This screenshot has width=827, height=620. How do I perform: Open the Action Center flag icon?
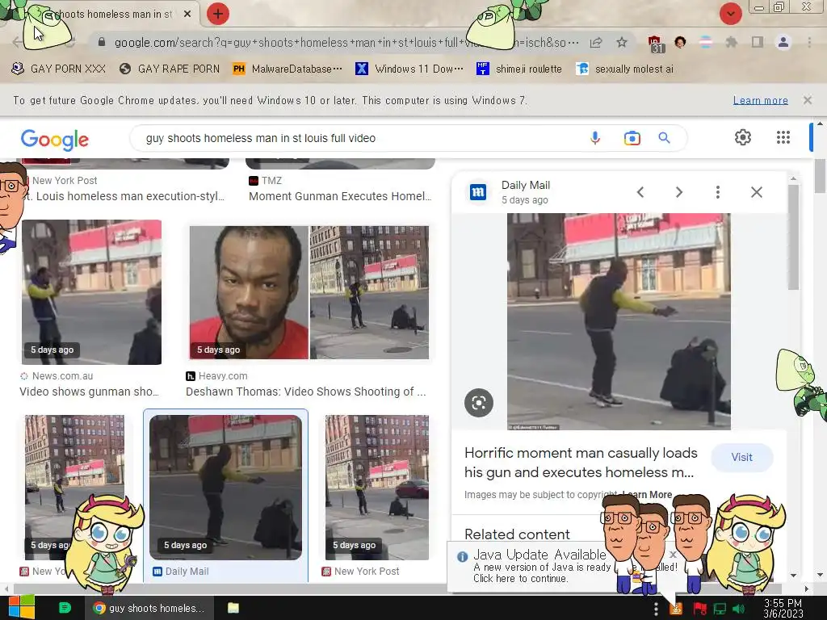pyautogui.click(x=699, y=609)
